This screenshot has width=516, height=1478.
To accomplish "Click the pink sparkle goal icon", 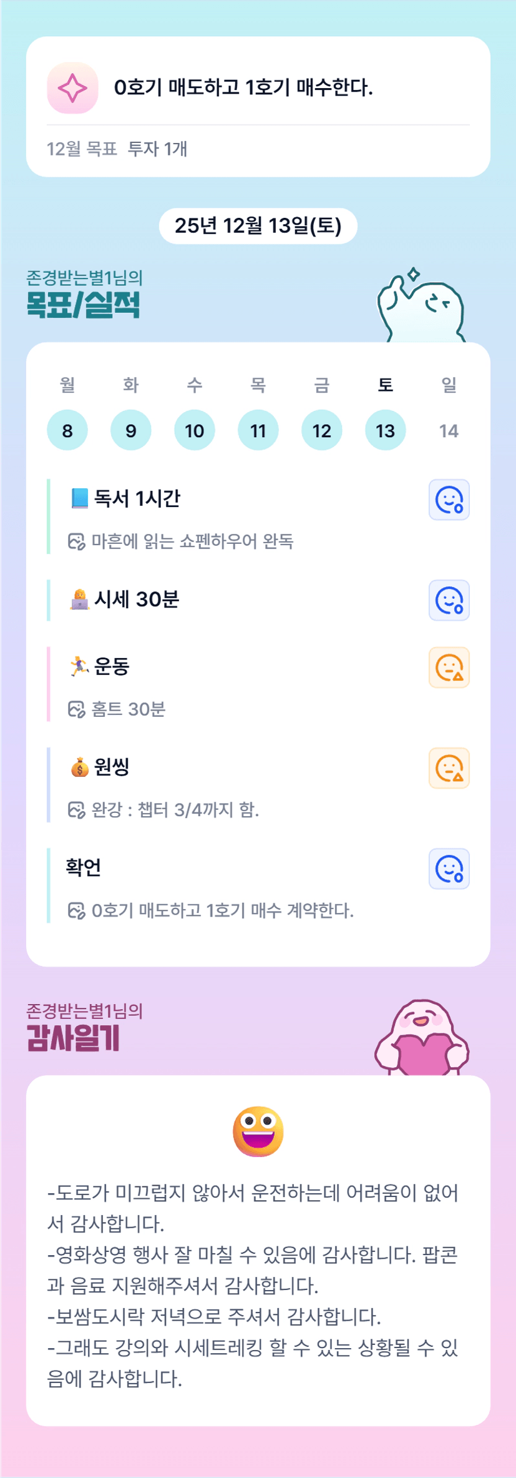I will (x=72, y=88).
